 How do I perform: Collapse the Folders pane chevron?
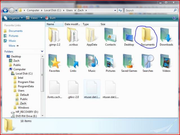click(42, 51)
